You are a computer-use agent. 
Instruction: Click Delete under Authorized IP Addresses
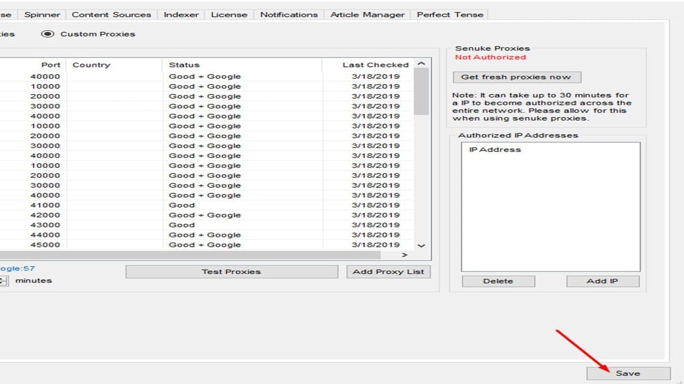(x=498, y=281)
